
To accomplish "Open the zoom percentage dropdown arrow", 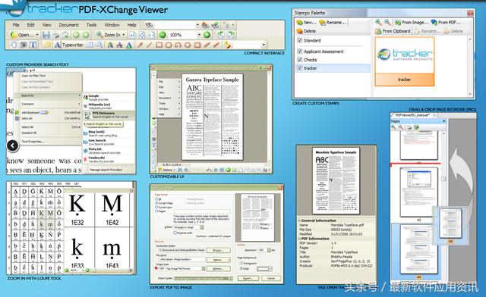I will [199, 35].
